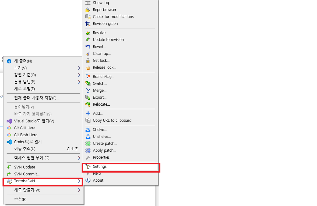The image size is (317, 206).
Task: Select 이동 취소(U) menu entry
Action: [x=43, y=149]
